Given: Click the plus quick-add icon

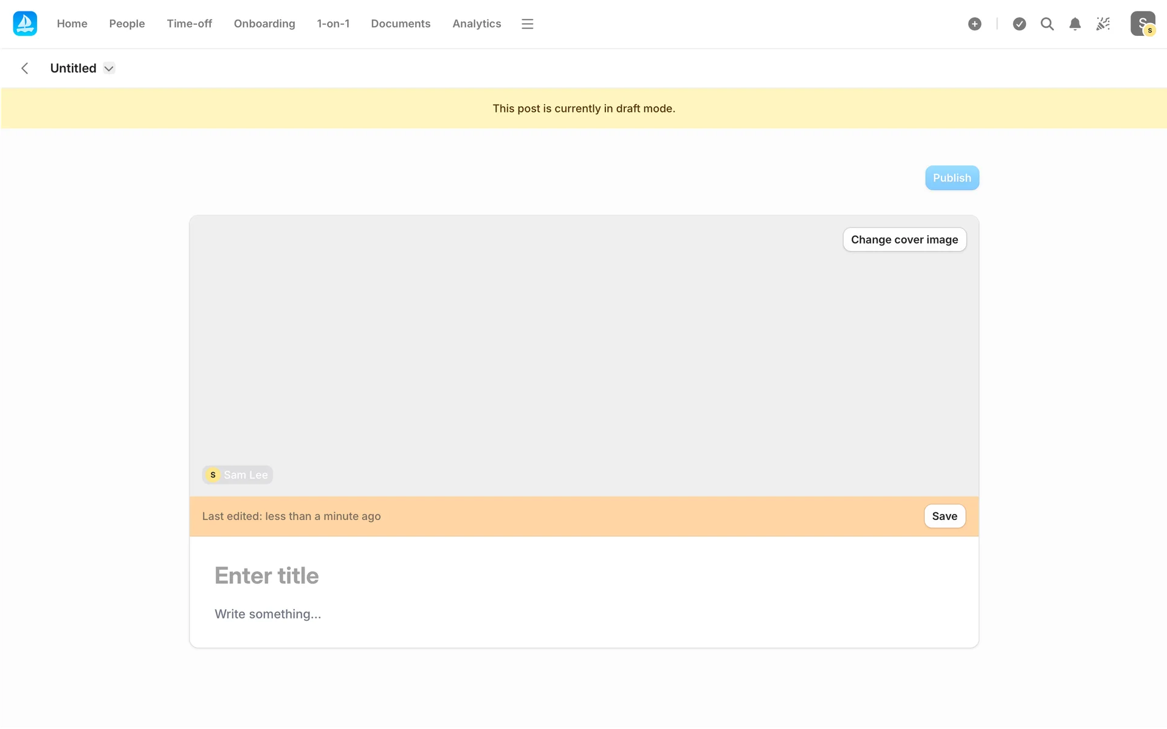Looking at the screenshot, I should coord(974,24).
